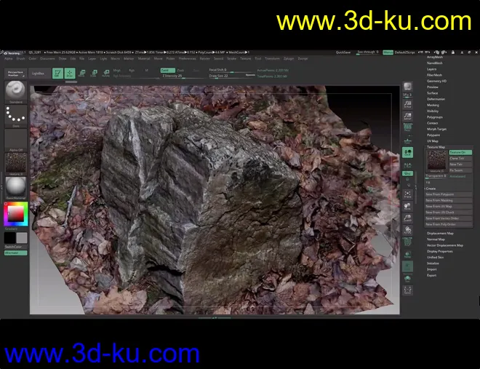Screen dimensions: 480x369
Task: Toggle the Transp transparency button
Action: (407, 254)
